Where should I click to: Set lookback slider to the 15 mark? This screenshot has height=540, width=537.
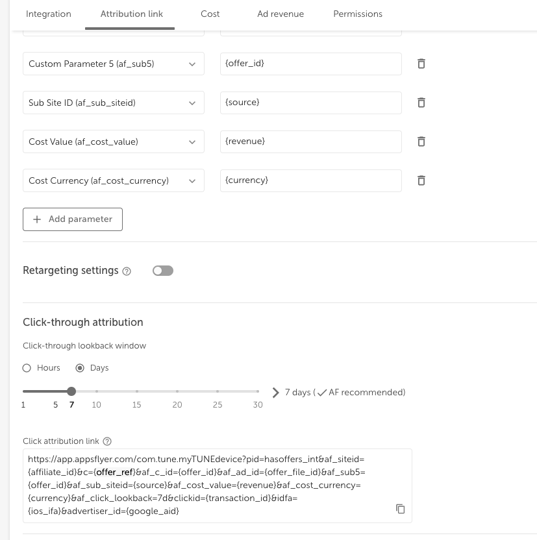tap(137, 391)
